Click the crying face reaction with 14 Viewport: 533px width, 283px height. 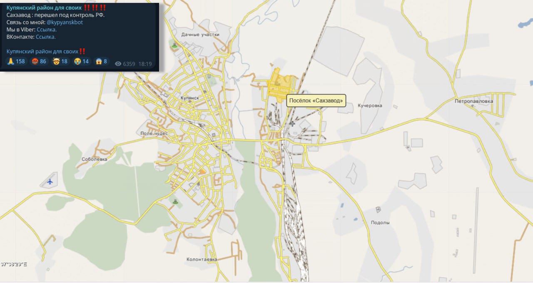point(82,62)
